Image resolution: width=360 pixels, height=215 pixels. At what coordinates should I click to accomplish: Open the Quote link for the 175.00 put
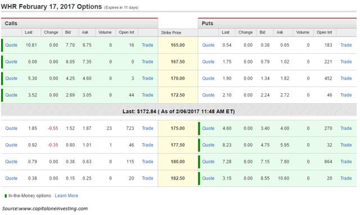coord(208,129)
